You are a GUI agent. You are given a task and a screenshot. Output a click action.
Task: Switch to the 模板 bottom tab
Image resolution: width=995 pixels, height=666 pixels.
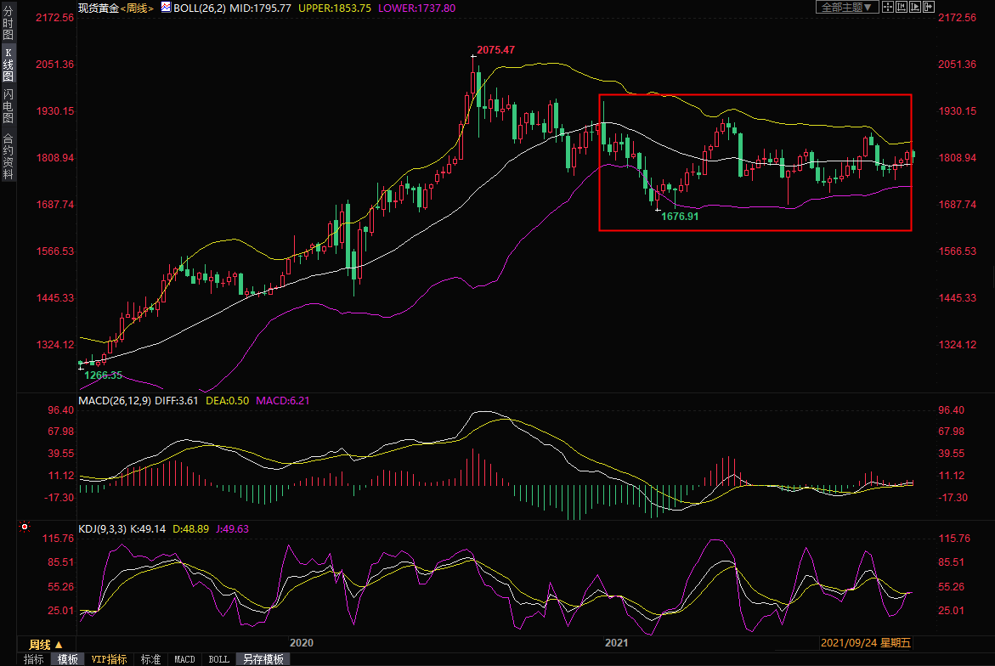(68, 659)
